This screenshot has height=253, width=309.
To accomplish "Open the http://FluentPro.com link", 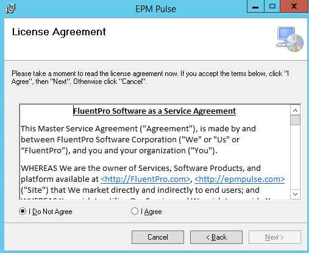I will pyautogui.click(x=146, y=179).
